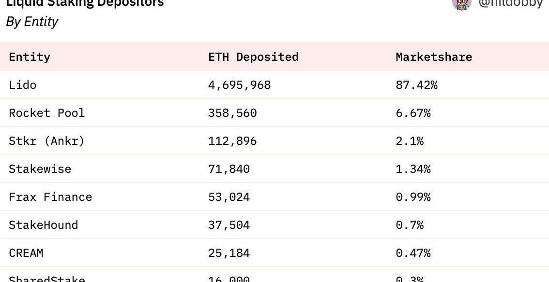Click Lido's 4,695,968 ETH deposited value
The height and width of the screenshot is (282, 549).
pos(240,85)
